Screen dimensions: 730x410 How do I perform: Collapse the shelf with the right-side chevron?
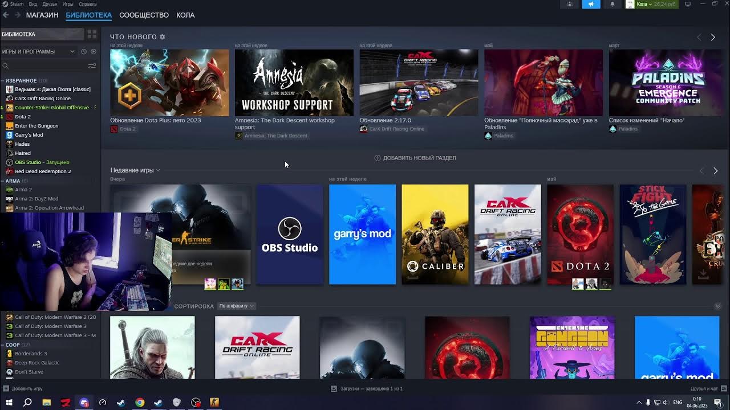717,306
